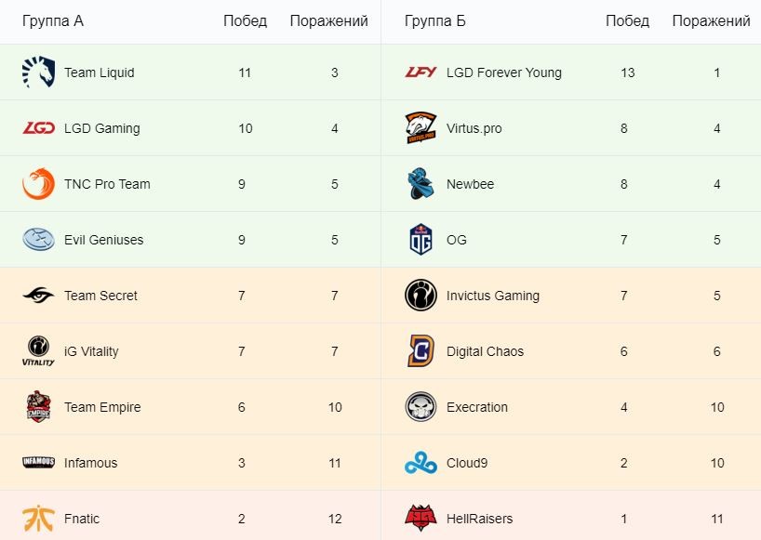Viewport: 761px width, 540px height.
Task: Click the Invictus Gaming circular logo
Action: pos(421,296)
